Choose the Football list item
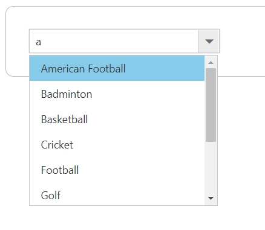This screenshot has width=265, height=230. (x=117, y=170)
